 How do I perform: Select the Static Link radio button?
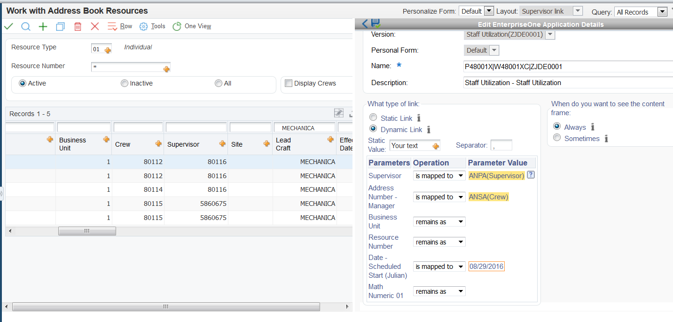373,118
